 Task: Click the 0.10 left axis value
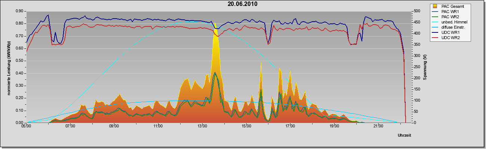coord(20,111)
